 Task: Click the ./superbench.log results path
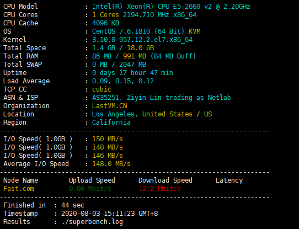[92, 222]
